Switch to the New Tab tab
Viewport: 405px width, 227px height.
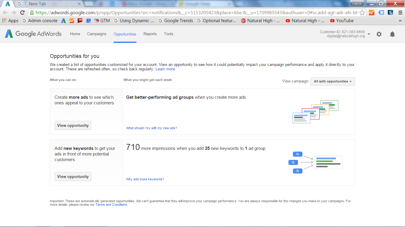53,4
